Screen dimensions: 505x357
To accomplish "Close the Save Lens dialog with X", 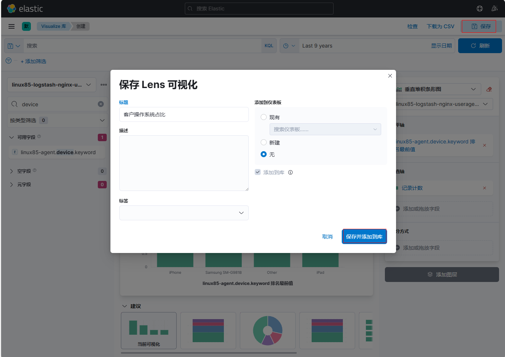I will tap(390, 76).
